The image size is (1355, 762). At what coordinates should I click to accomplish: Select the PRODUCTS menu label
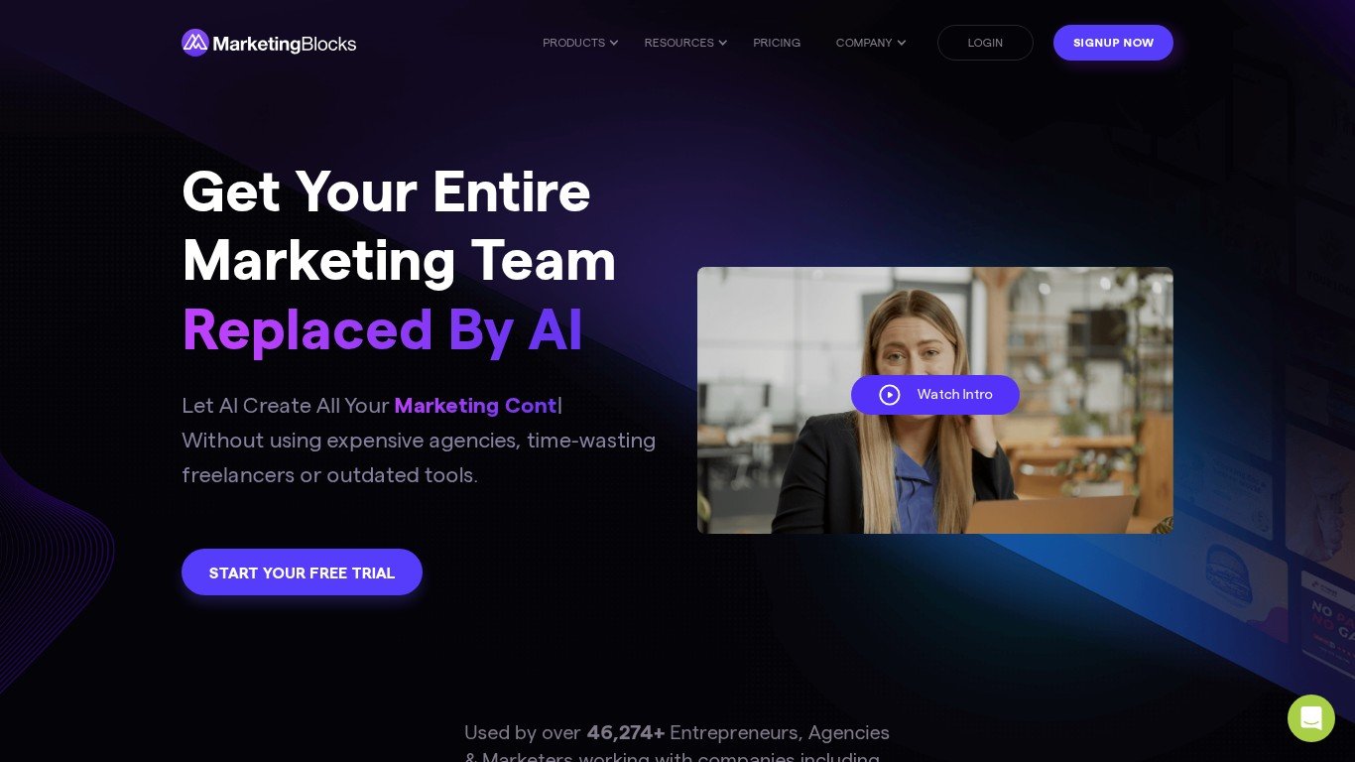point(573,43)
